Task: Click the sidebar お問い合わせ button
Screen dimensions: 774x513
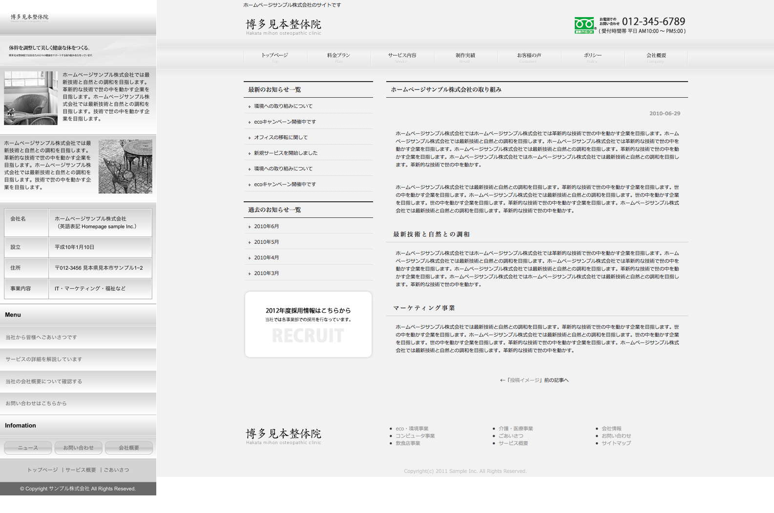Action: coord(78,448)
